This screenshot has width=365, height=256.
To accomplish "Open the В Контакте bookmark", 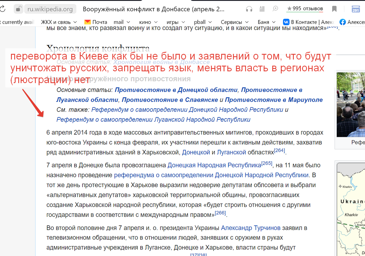I will pos(308,22).
